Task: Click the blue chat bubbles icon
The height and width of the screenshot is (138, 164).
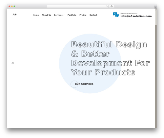Action: coord(116,15)
